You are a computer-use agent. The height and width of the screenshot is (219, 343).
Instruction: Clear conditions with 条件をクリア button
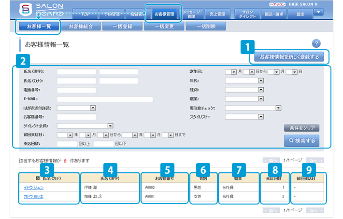click(301, 128)
